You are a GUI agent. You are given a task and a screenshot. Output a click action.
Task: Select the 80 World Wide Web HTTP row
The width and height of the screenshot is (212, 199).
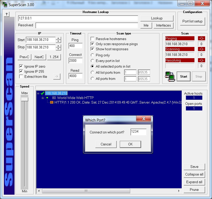[73, 98]
